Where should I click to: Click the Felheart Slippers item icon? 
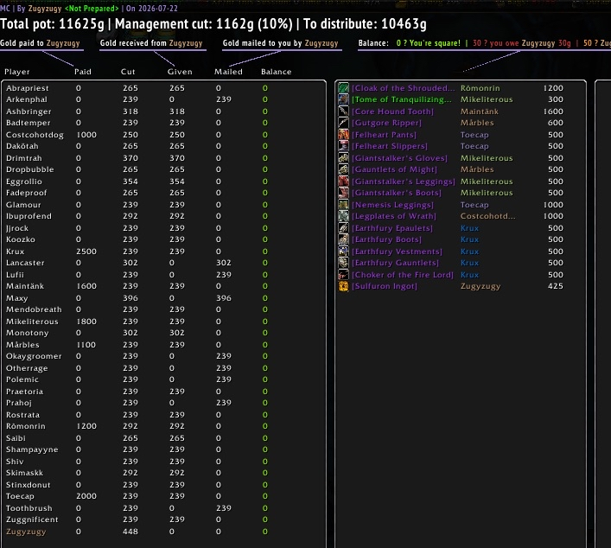(x=343, y=146)
